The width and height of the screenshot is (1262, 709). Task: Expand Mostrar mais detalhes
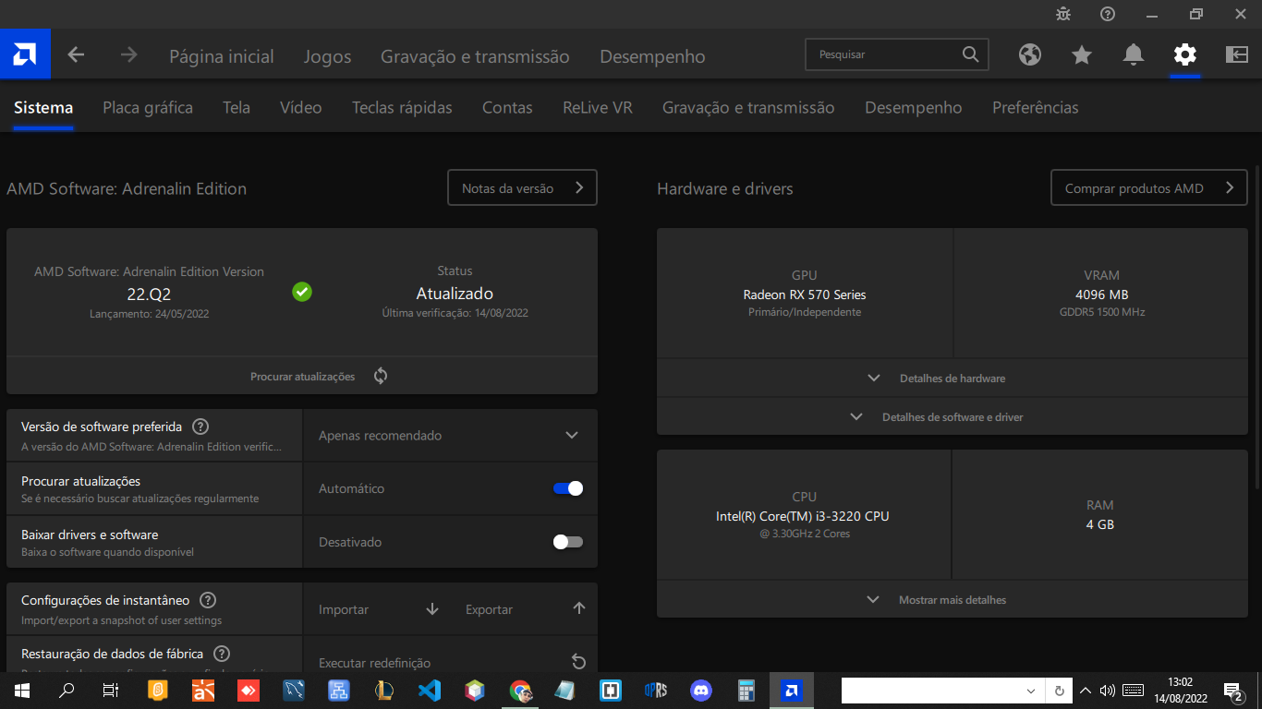952,600
